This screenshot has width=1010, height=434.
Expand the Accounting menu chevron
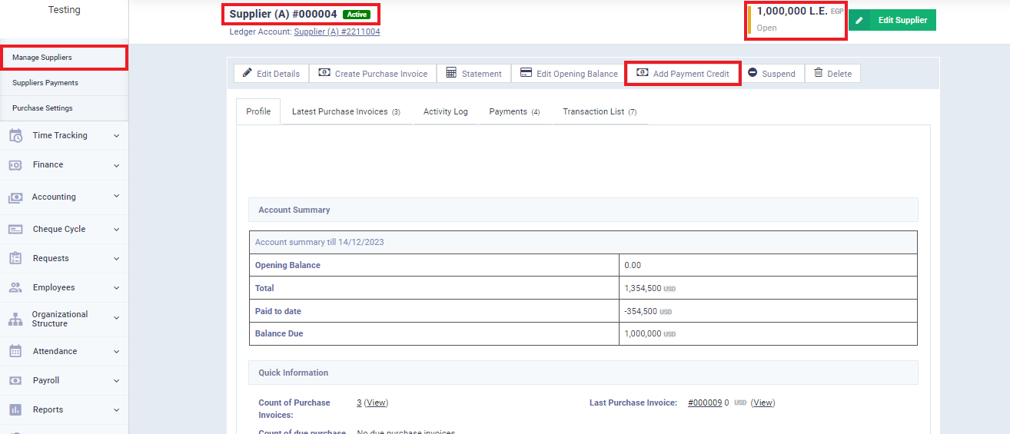(116, 197)
